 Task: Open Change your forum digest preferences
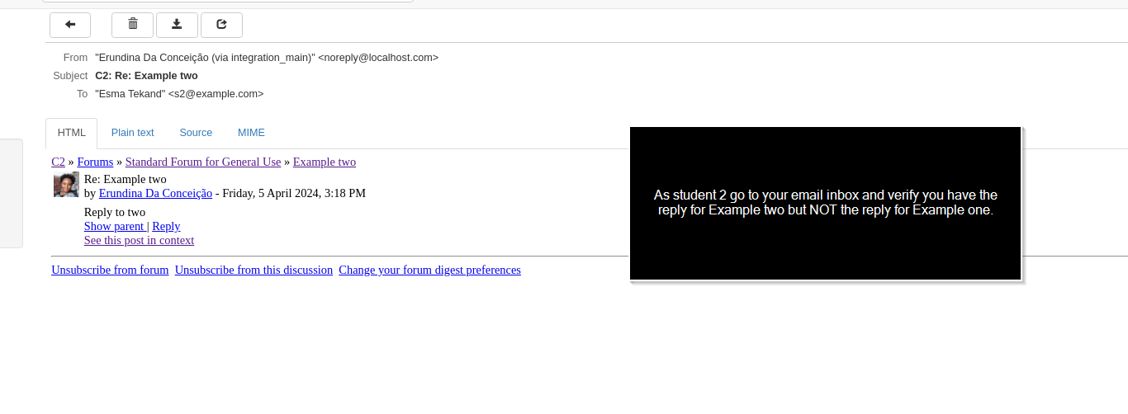(x=429, y=270)
